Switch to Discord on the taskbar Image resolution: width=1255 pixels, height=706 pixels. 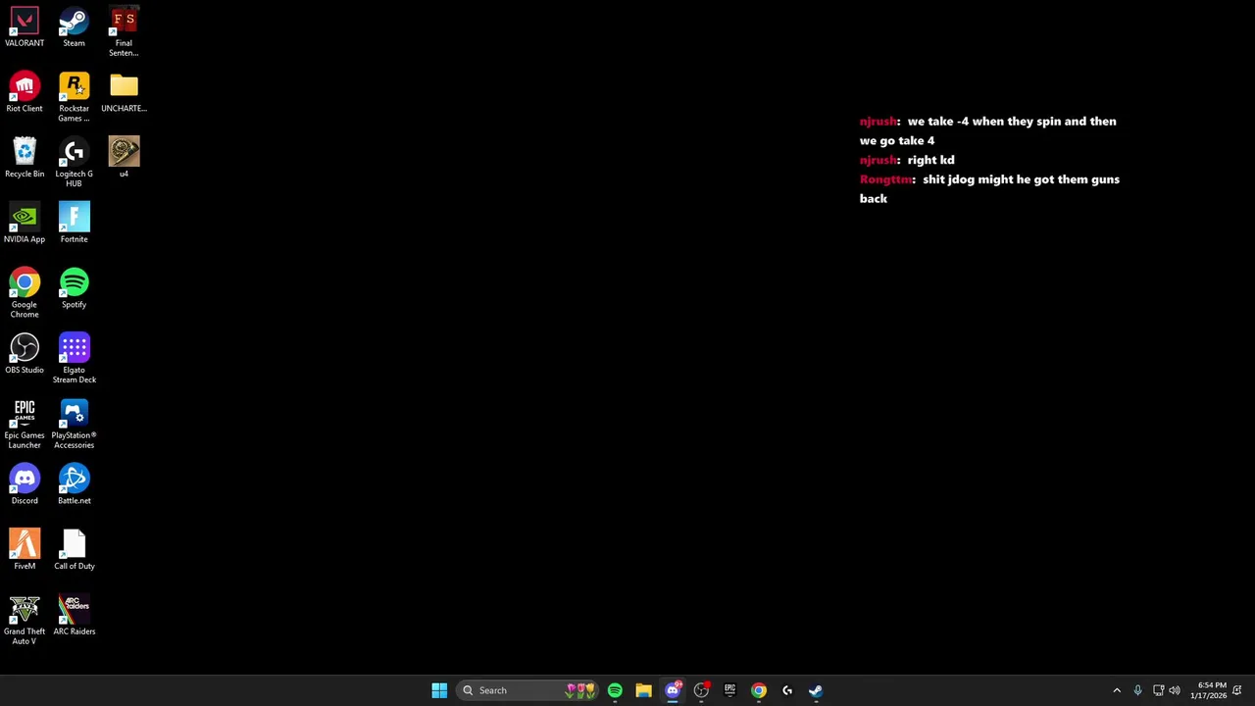[x=673, y=690]
